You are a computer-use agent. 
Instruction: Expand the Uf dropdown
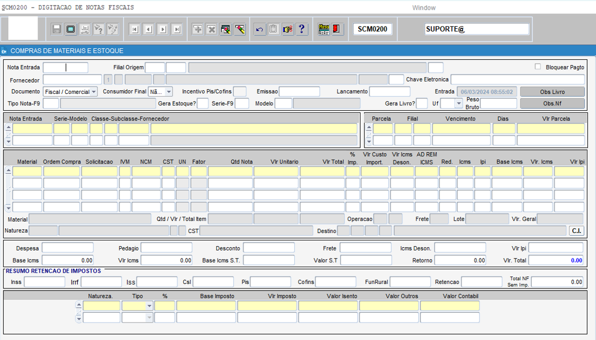click(x=459, y=103)
